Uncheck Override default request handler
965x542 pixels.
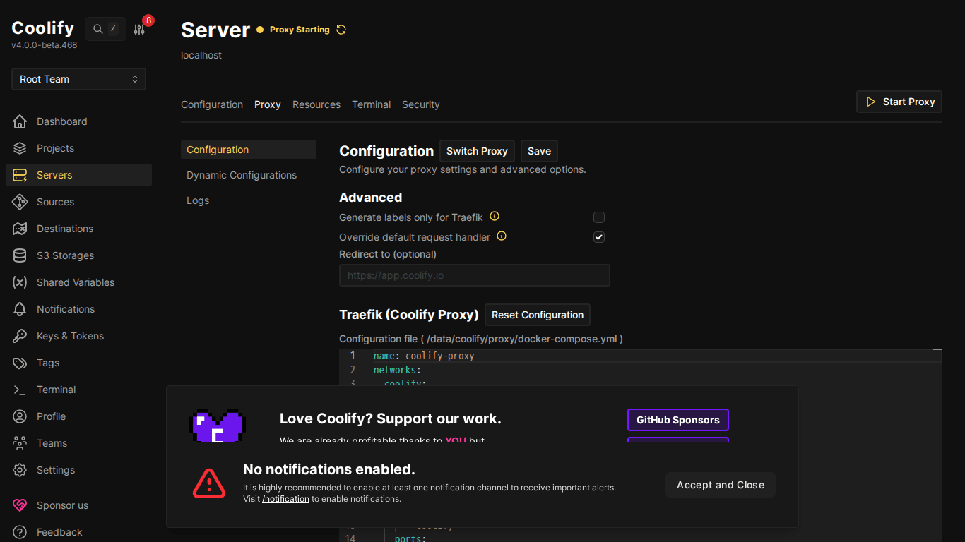599,237
